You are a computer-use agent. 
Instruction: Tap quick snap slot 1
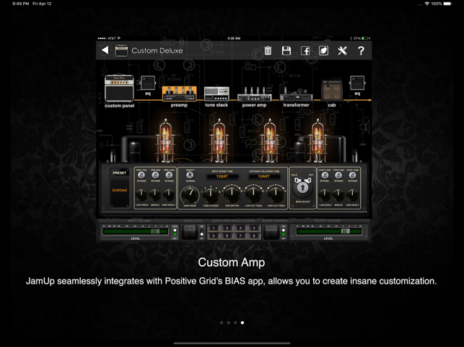tap(214, 228)
